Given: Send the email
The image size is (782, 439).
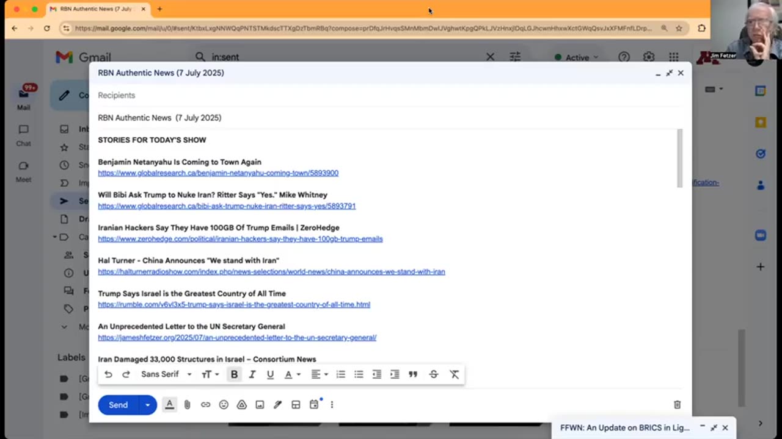Looking at the screenshot, I should (119, 405).
